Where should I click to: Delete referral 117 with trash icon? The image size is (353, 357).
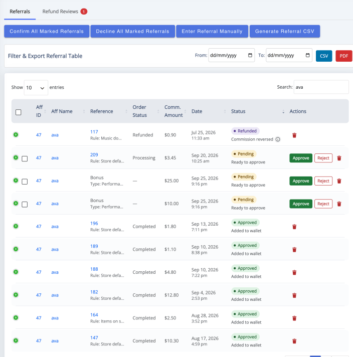click(x=294, y=135)
